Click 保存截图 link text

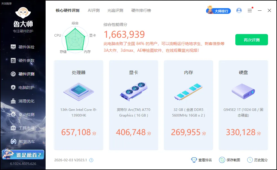click(233, 160)
